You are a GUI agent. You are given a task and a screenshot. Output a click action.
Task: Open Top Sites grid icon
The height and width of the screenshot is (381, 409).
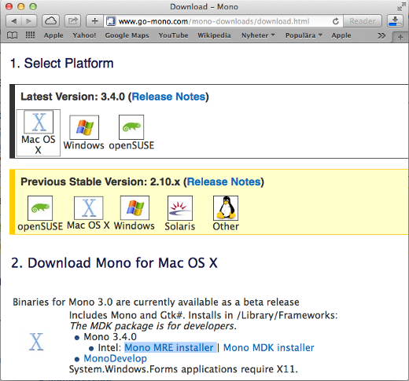tap(30, 35)
